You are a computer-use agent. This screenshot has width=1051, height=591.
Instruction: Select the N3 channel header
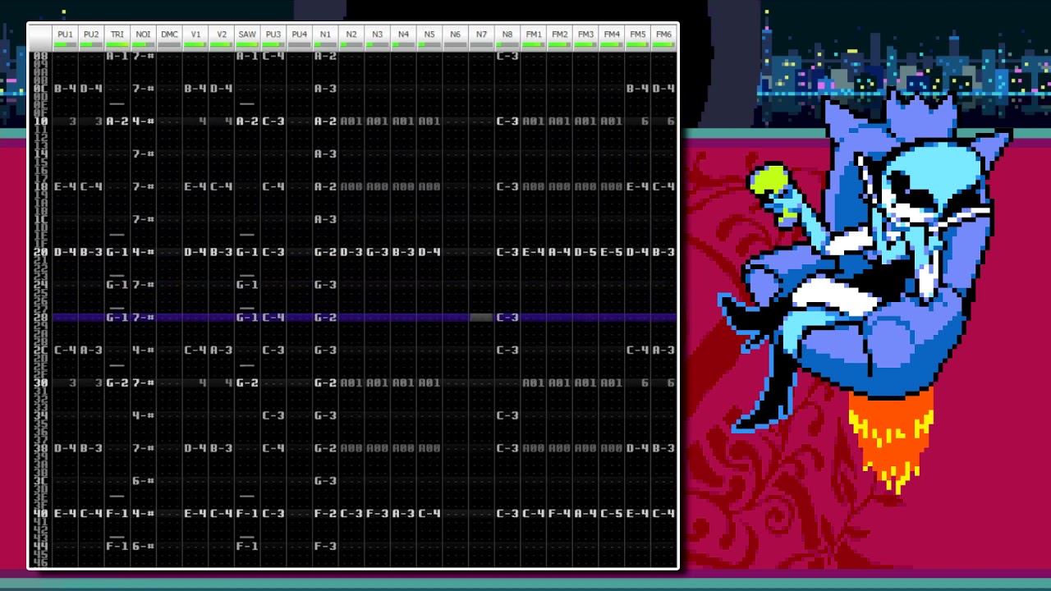pyautogui.click(x=378, y=38)
